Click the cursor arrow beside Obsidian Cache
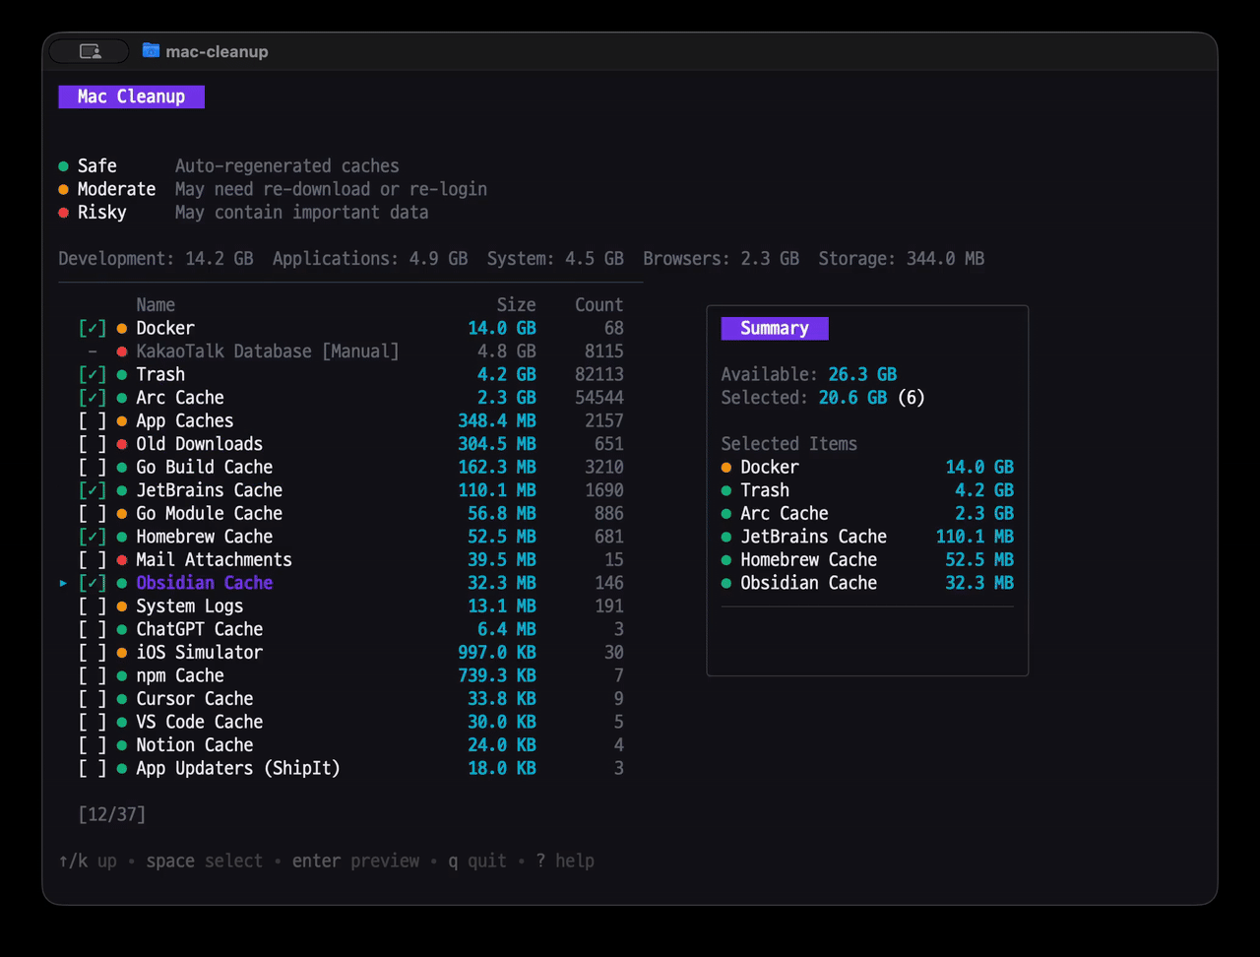 tap(63, 583)
